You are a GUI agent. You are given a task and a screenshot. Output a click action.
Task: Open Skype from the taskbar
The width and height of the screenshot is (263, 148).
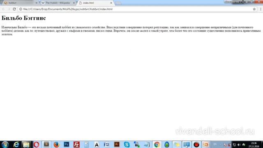127,144
